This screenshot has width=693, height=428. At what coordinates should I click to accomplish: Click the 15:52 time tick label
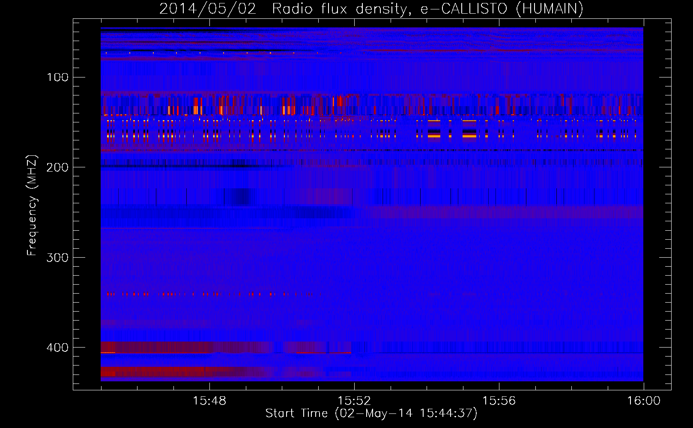point(354,401)
